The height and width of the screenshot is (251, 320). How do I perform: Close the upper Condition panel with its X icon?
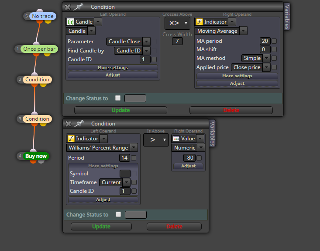[x=68, y=7]
